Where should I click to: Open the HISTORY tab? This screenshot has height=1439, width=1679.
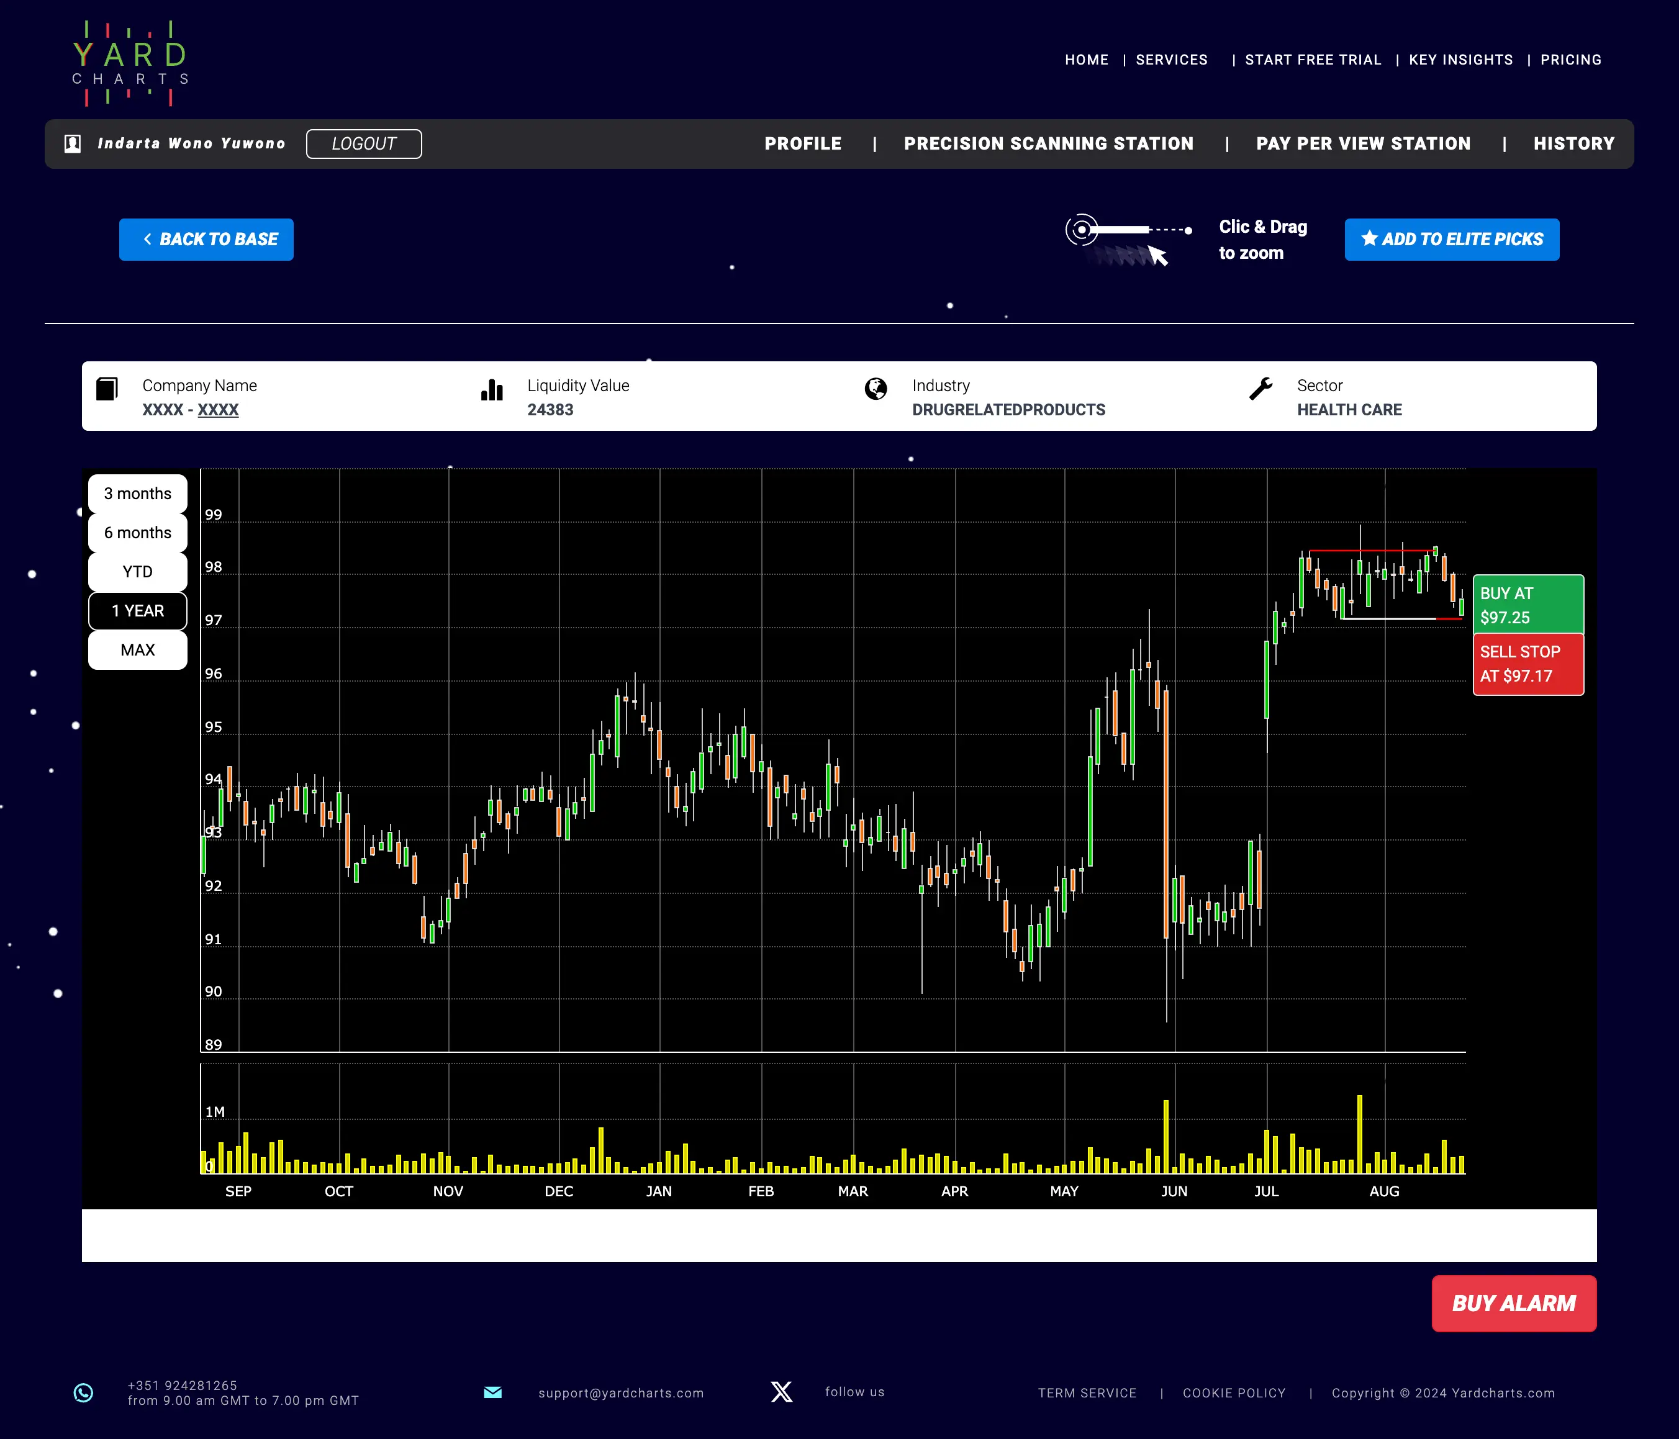(x=1573, y=143)
